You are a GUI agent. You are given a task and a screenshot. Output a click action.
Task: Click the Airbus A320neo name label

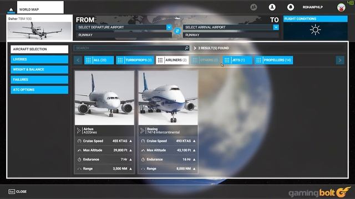coord(90,130)
